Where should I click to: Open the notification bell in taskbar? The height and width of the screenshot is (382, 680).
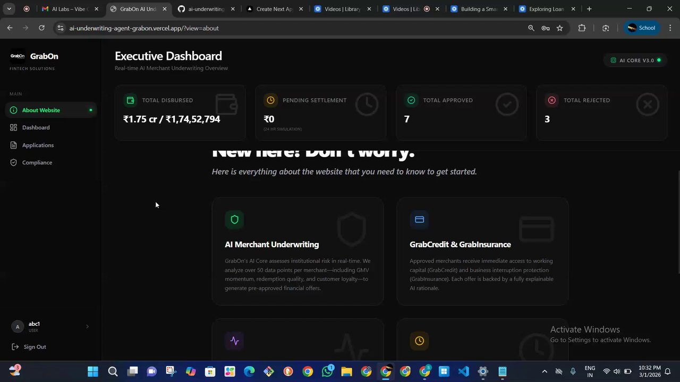(x=668, y=371)
